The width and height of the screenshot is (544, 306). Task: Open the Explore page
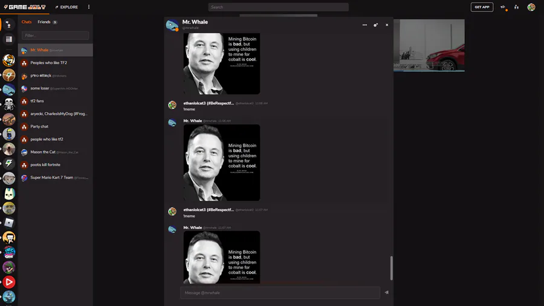pyautogui.click(x=66, y=7)
